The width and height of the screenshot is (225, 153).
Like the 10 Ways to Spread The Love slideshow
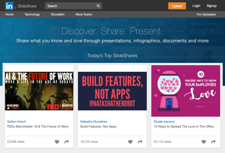click(x=204, y=142)
